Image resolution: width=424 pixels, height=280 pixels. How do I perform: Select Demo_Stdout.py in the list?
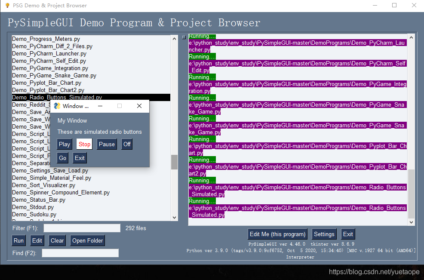pyautogui.click(x=91, y=207)
